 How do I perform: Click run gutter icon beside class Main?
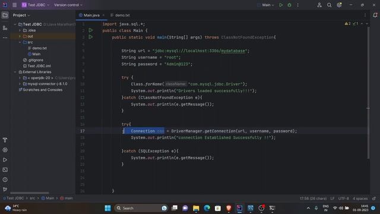click(91, 30)
